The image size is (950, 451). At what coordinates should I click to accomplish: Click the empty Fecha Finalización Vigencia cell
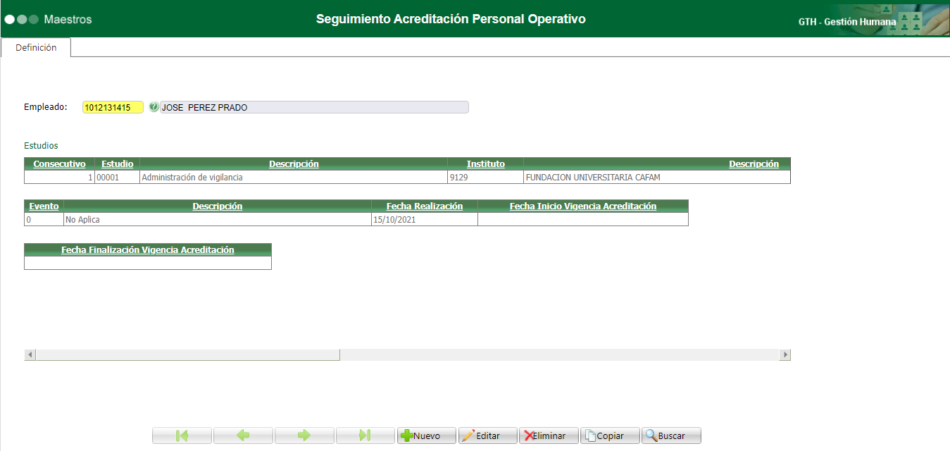point(148,263)
